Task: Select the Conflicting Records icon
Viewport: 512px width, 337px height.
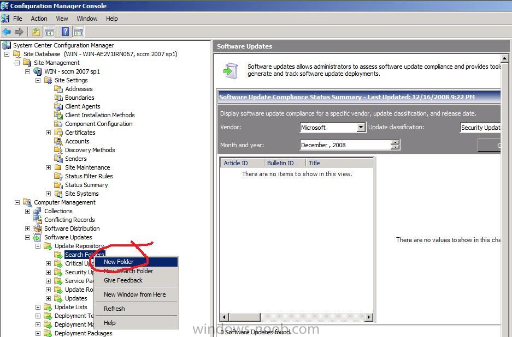Action: click(x=38, y=220)
